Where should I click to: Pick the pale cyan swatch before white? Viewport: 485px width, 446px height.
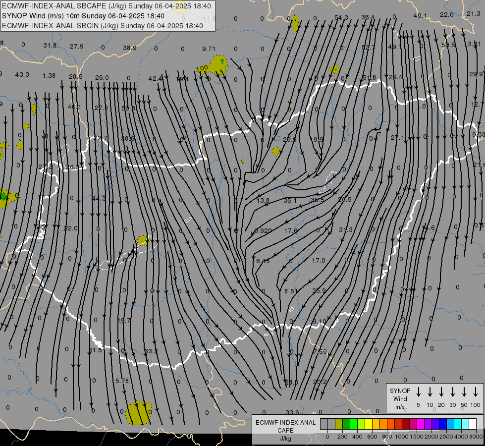tap(465, 424)
